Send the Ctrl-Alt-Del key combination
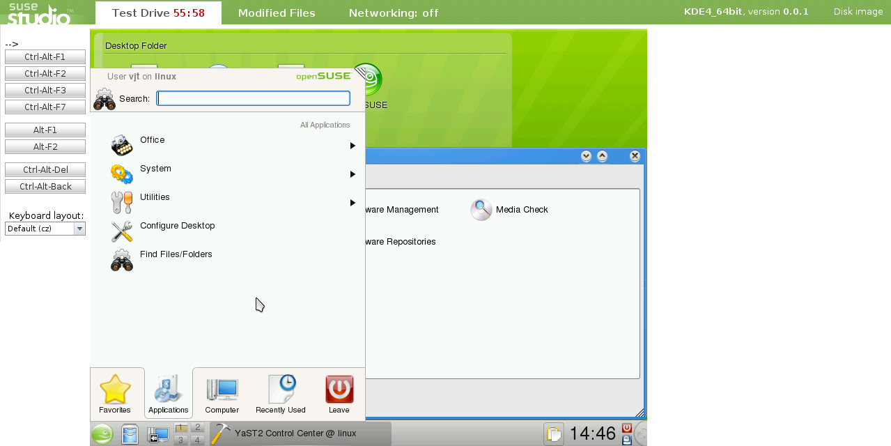 [45, 170]
